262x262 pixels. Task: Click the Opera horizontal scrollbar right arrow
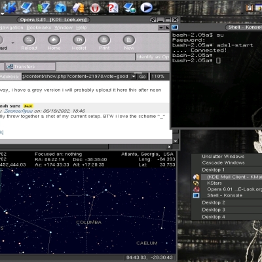point(170,147)
